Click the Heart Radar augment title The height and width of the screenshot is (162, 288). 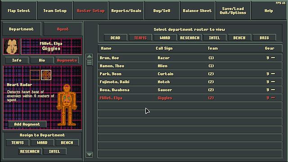pos(19,85)
